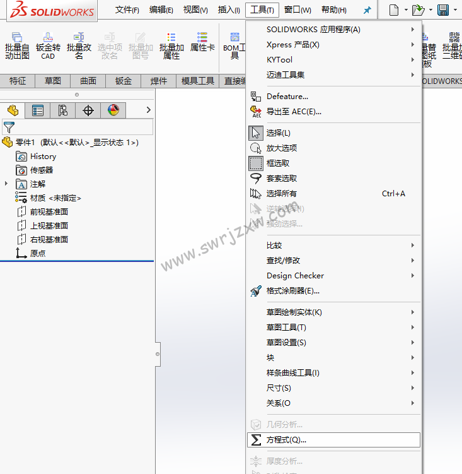
Task: Expand the KYTool submenu
Action: tap(333, 59)
